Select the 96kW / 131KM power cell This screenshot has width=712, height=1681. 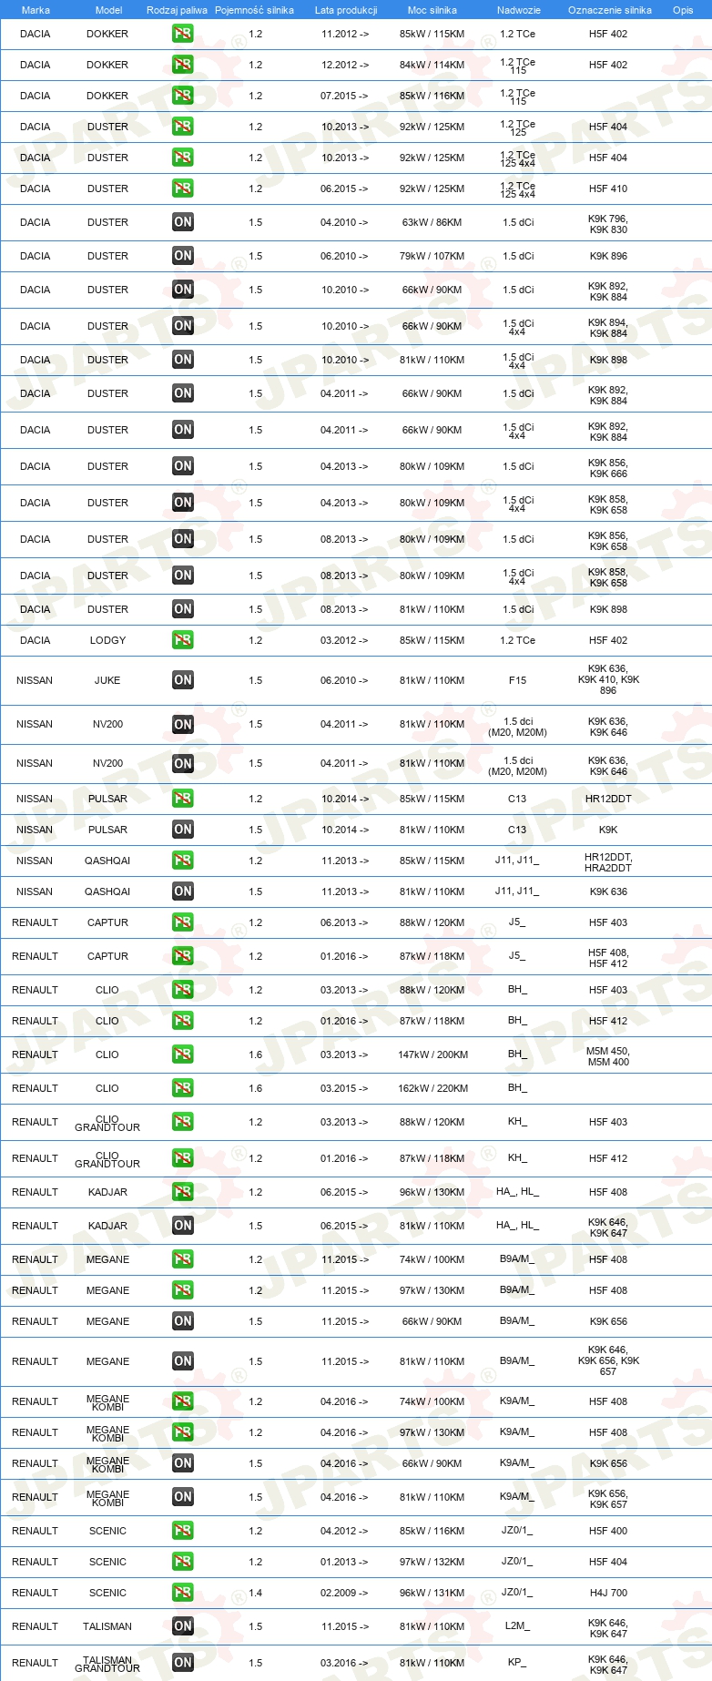pos(432,1593)
